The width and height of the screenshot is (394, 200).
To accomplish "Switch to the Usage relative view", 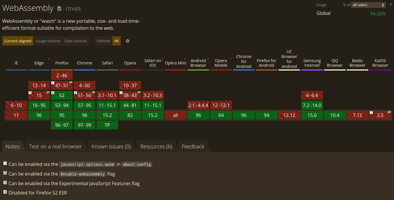I will click(x=48, y=41).
